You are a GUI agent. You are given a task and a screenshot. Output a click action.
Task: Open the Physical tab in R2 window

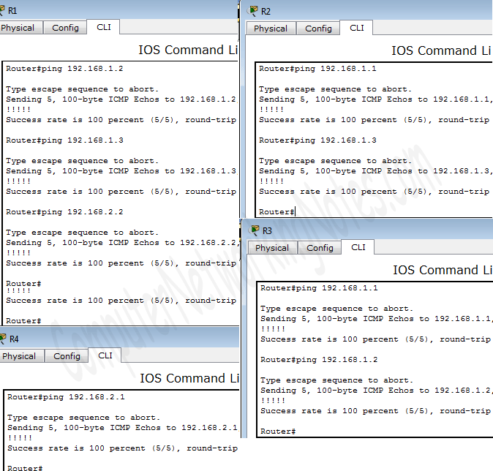(x=271, y=29)
